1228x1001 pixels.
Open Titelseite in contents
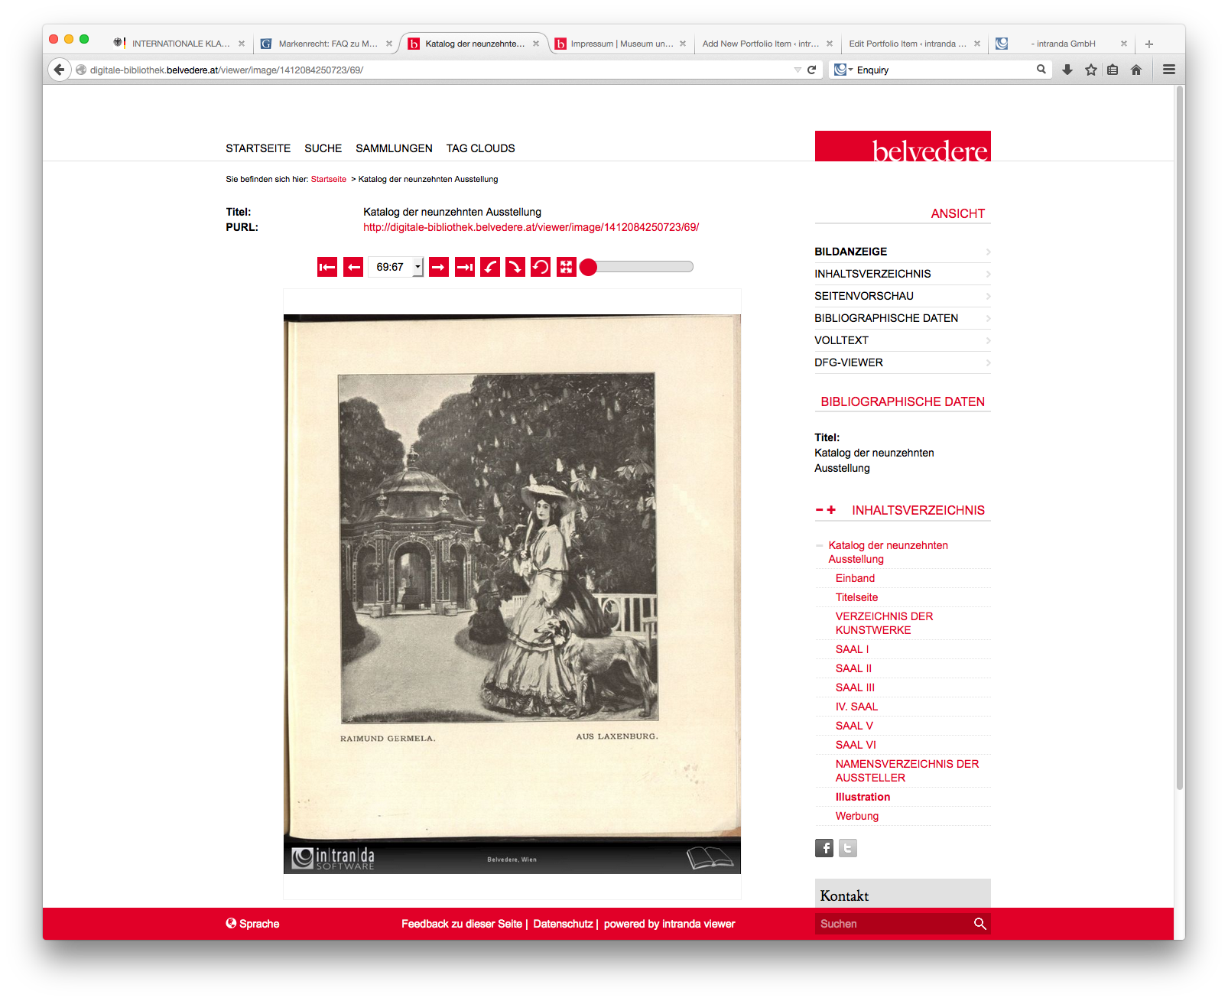(x=856, y=597)
